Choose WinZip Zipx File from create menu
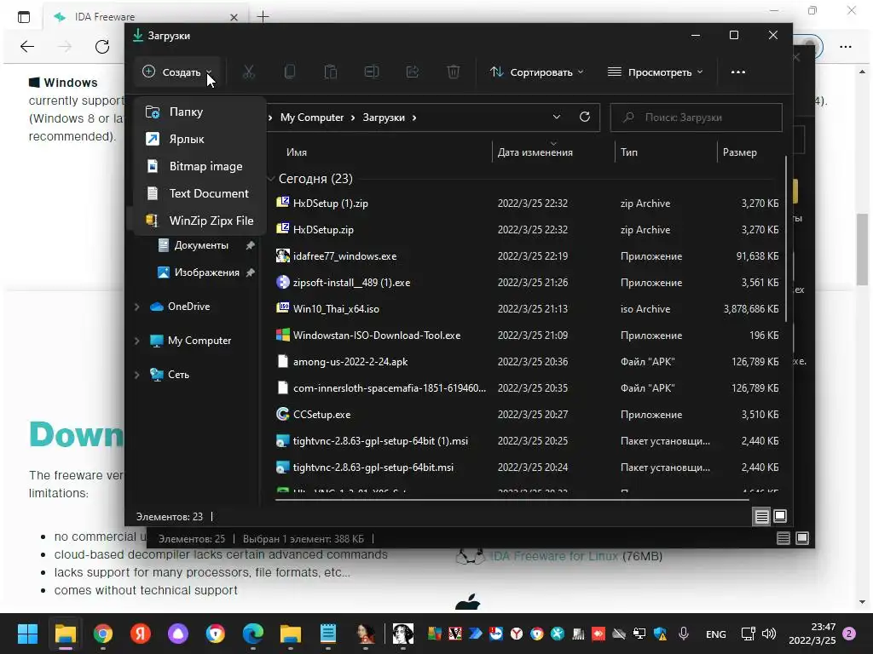Screen dimensions: 873x654 [x=199, y=221]
